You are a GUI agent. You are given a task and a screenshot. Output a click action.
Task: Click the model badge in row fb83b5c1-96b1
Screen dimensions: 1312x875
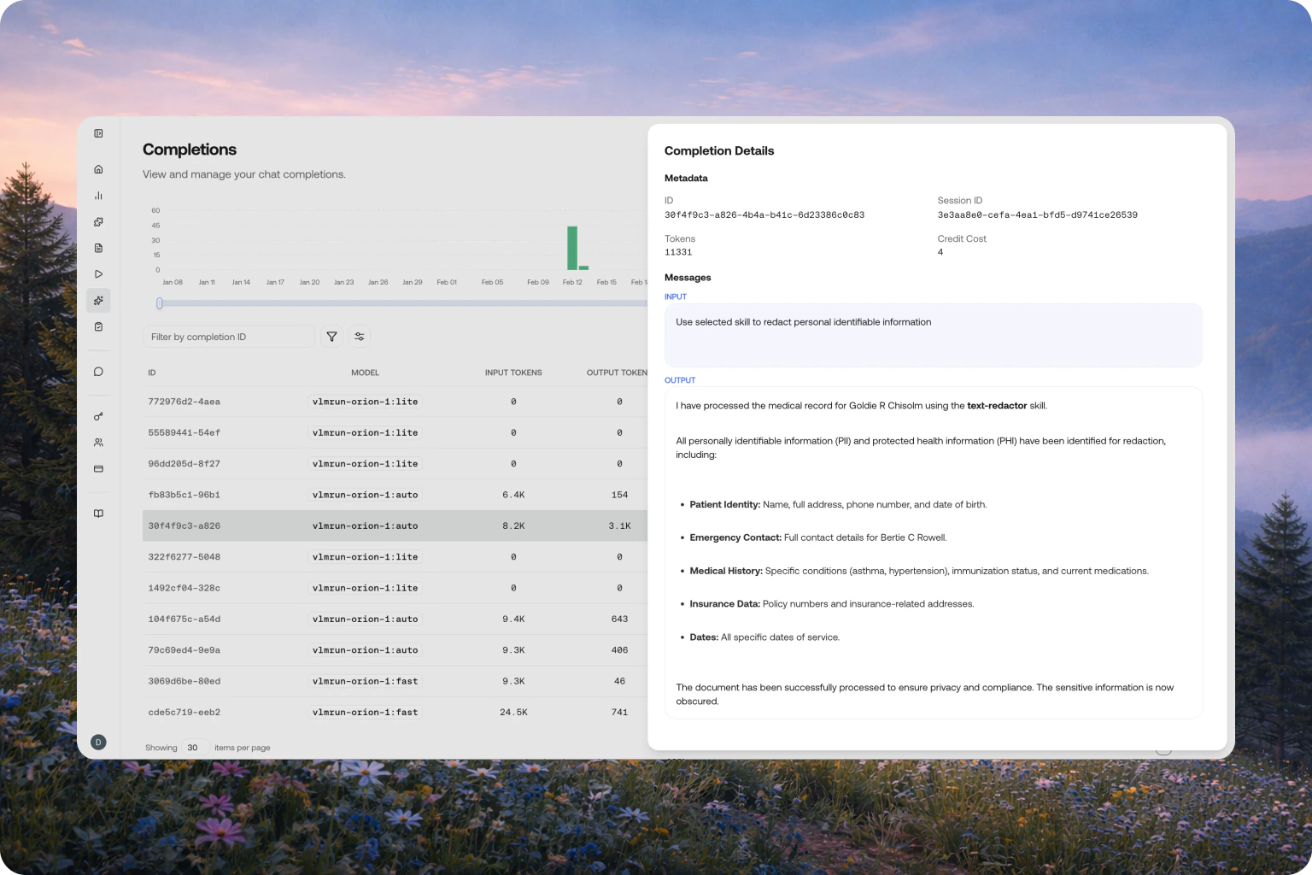[x=366, y=495]
